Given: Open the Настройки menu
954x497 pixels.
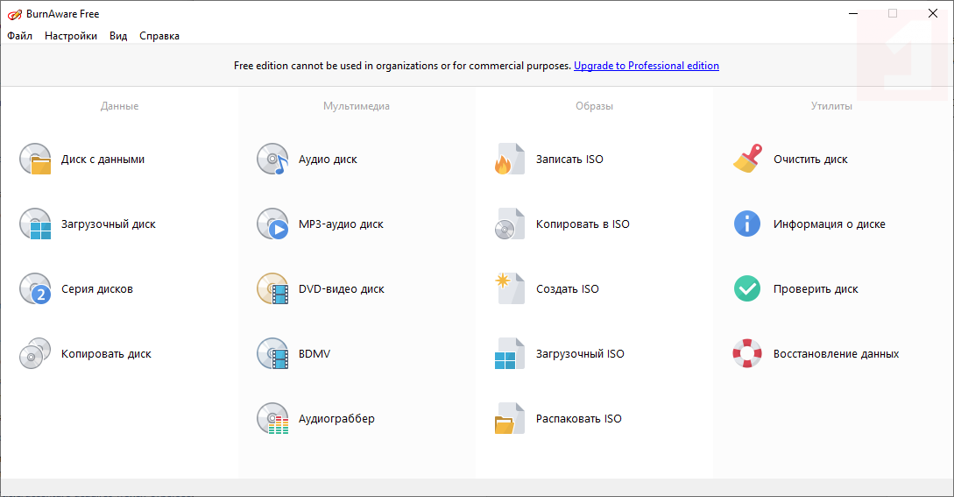Looking at the screenshot, I should [x=71, y=36].
